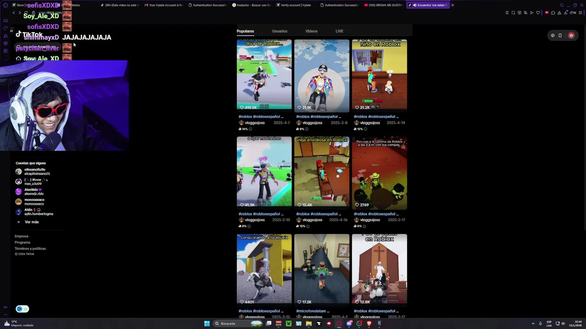Open video thumbnail with 15.4K likes
Screen dimensions: 586x329
click(322, 172)
